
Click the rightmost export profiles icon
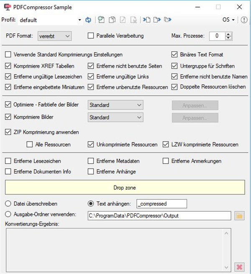(x=168, y=20)
